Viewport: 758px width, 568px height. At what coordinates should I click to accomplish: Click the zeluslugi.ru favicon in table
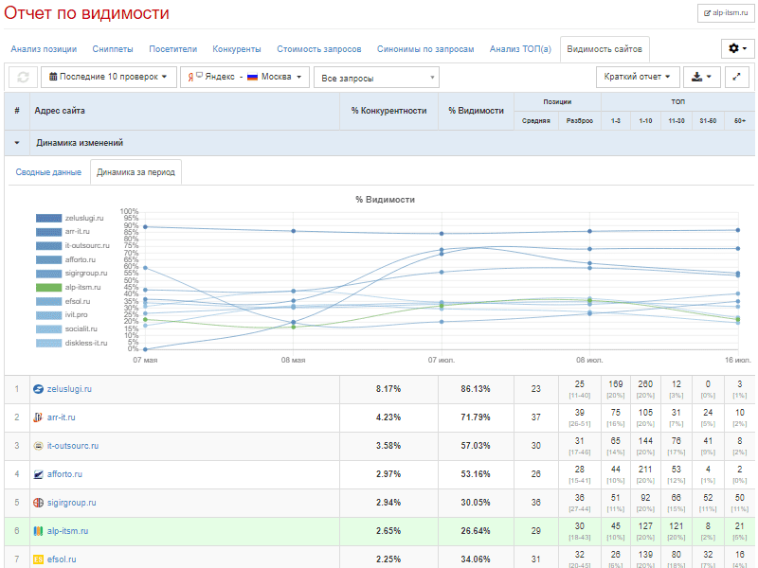click(38, 389)
